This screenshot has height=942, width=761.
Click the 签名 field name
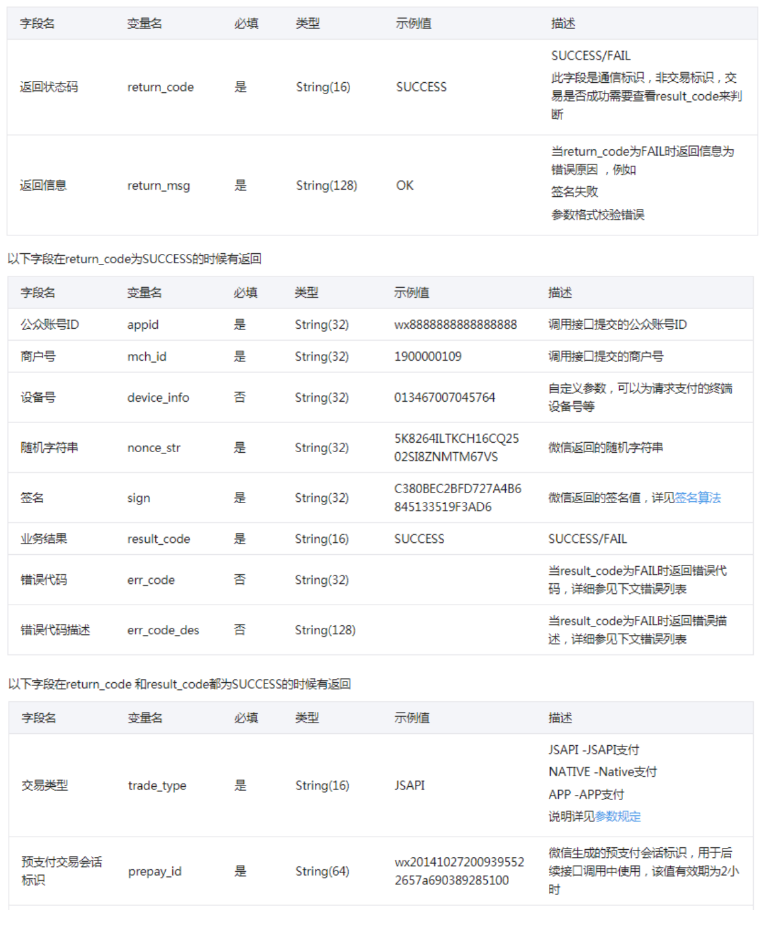(32, 498)
